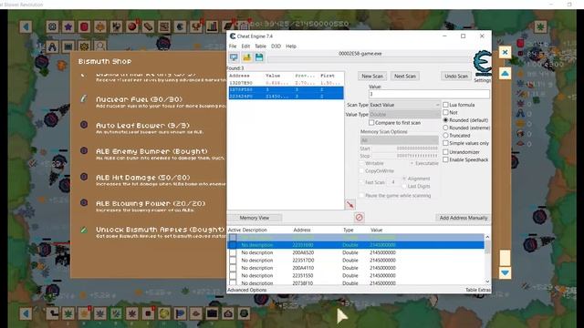
Task: Enable Simple values only checkbox
Action: pos(445,143)
